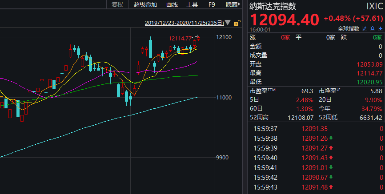
Task: Click the IXIC ticker code
Action: [374, 6]
